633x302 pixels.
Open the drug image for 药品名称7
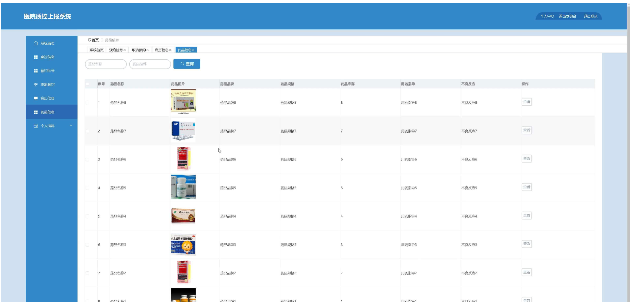click(183, 130)
